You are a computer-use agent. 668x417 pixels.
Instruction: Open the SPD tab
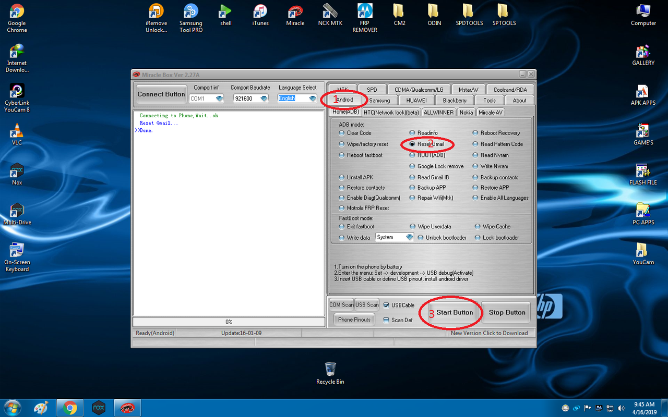pos(372,89)
